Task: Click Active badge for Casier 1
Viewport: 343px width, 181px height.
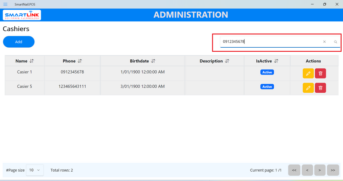Action: [x=267, y=72]
